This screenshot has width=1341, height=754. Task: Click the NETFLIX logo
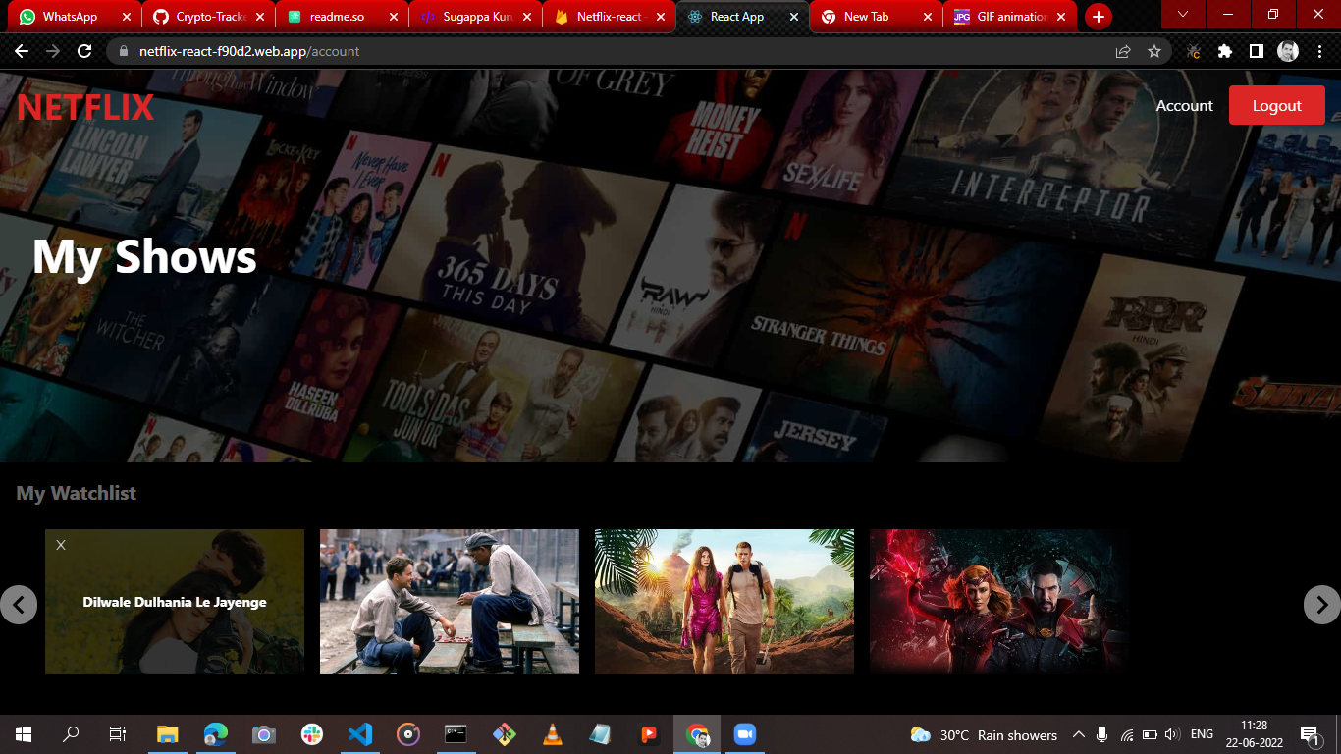coord(86,107)
